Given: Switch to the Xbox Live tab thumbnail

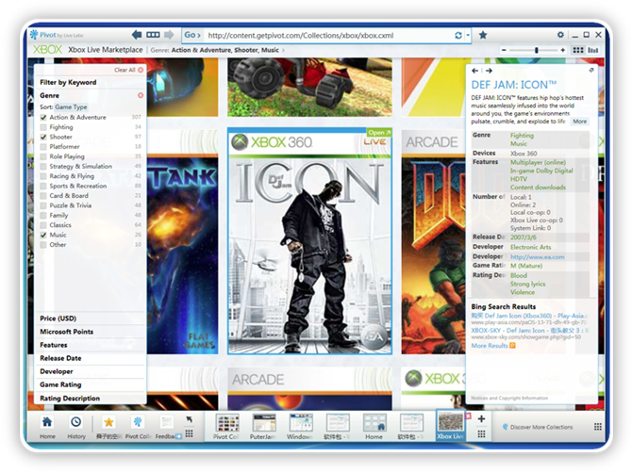Looking at the screenshot, I should pyautogui.click(x=451, y=425).
